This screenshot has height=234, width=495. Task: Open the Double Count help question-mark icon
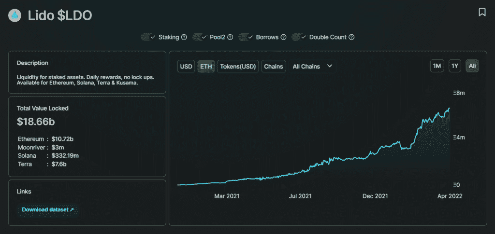351,37
